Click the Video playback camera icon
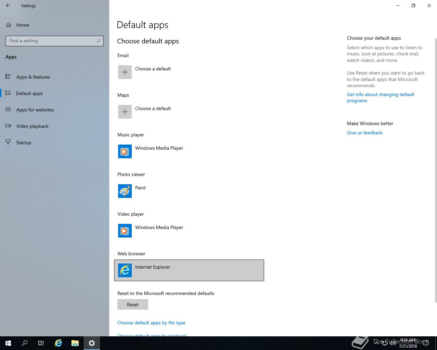The height and width of the screenshot is (350, 437). (x=8, y=126)
